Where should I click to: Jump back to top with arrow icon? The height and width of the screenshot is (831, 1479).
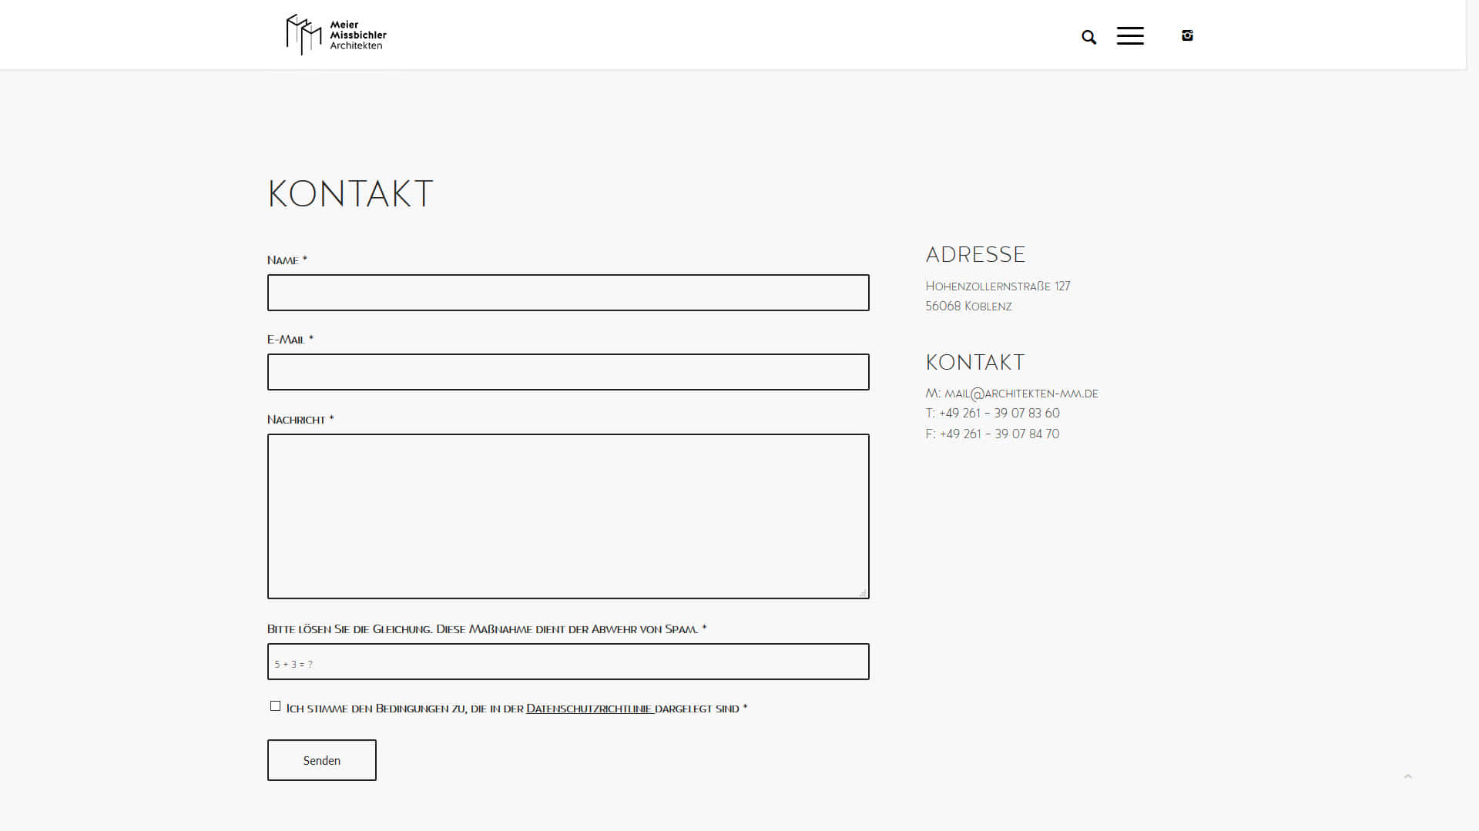coord(1407,776)
